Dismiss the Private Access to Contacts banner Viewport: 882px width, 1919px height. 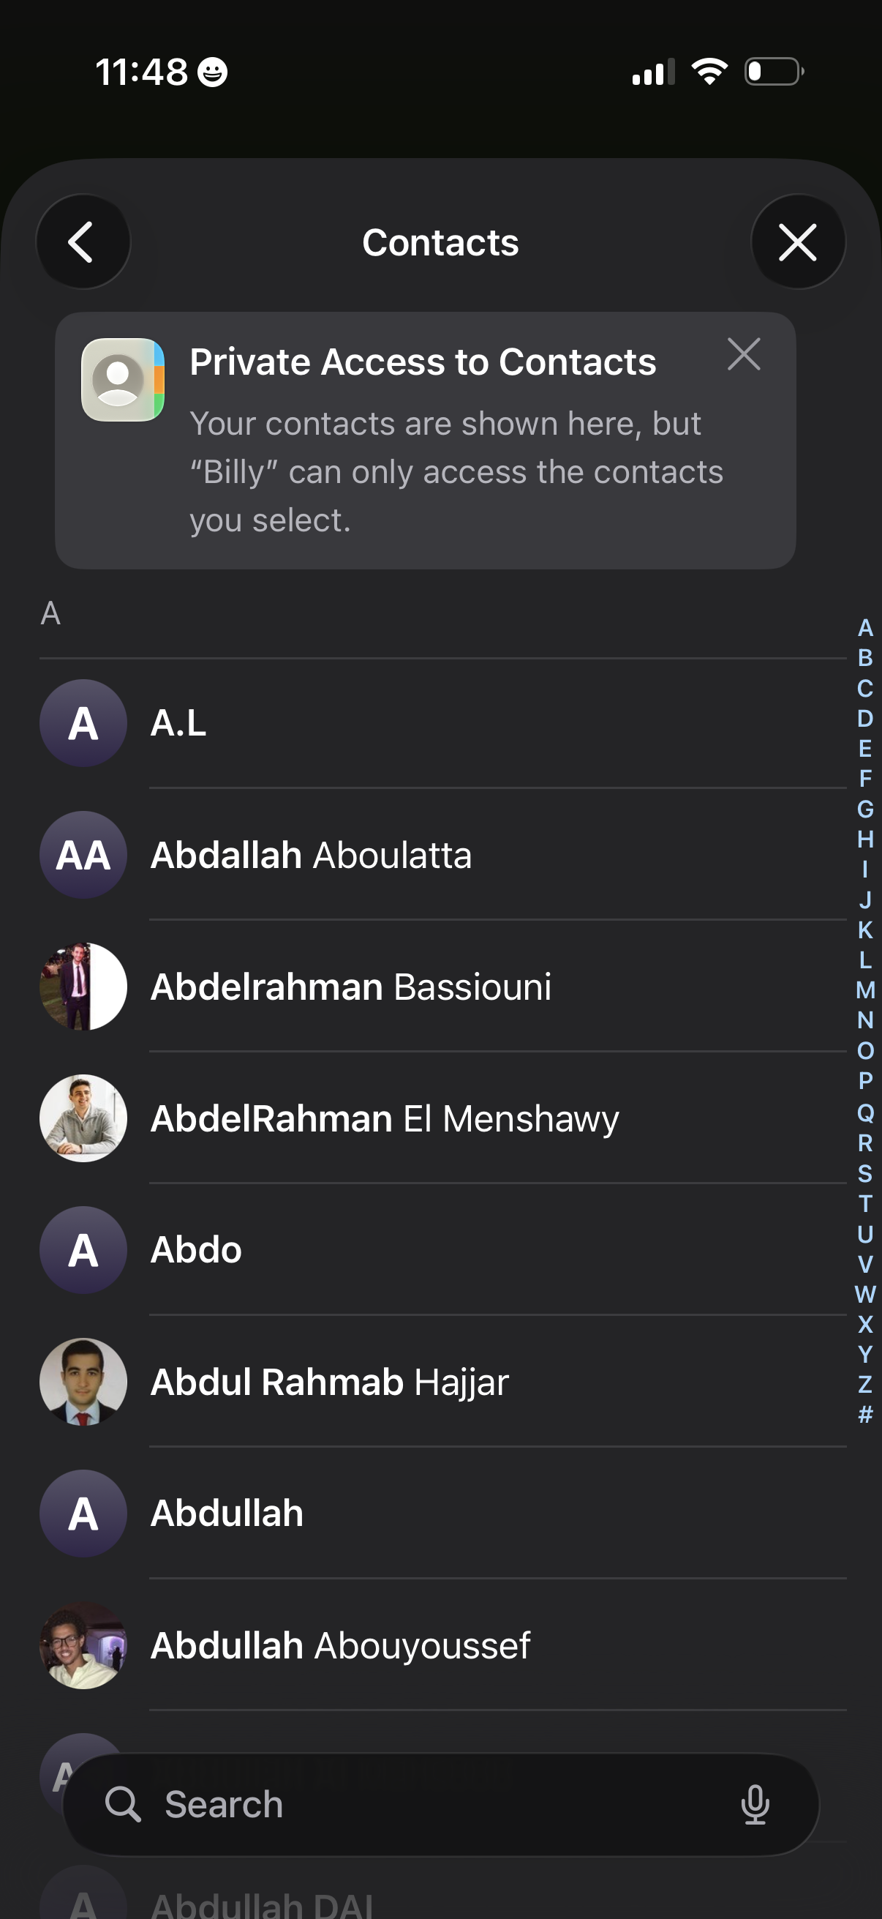(743, 353)
